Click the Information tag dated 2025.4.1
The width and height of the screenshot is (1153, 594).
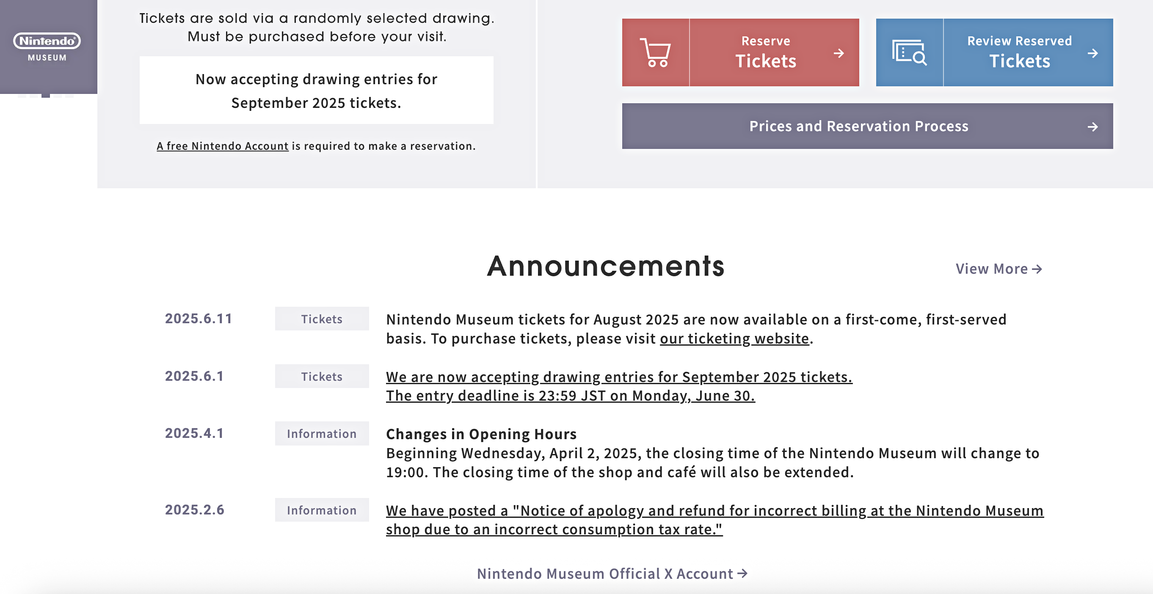tap(322, 434)
